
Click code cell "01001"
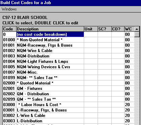[9, 45]
